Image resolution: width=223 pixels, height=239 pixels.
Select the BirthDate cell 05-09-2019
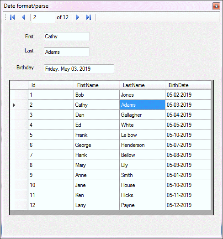[188, 165]
